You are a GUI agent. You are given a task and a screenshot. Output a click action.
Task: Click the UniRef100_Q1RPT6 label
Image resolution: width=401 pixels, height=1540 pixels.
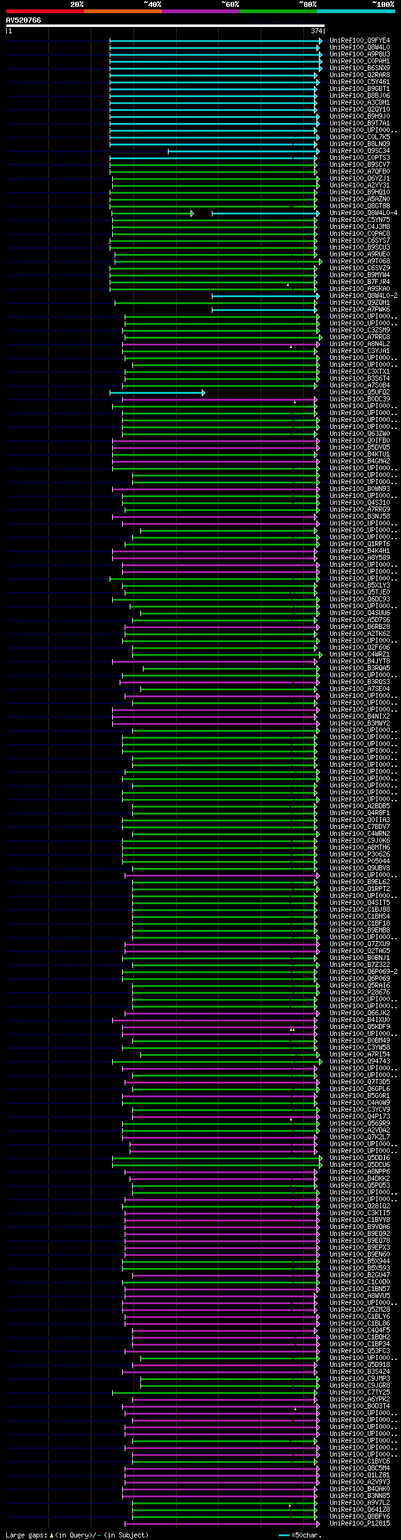tap(360, 544)
